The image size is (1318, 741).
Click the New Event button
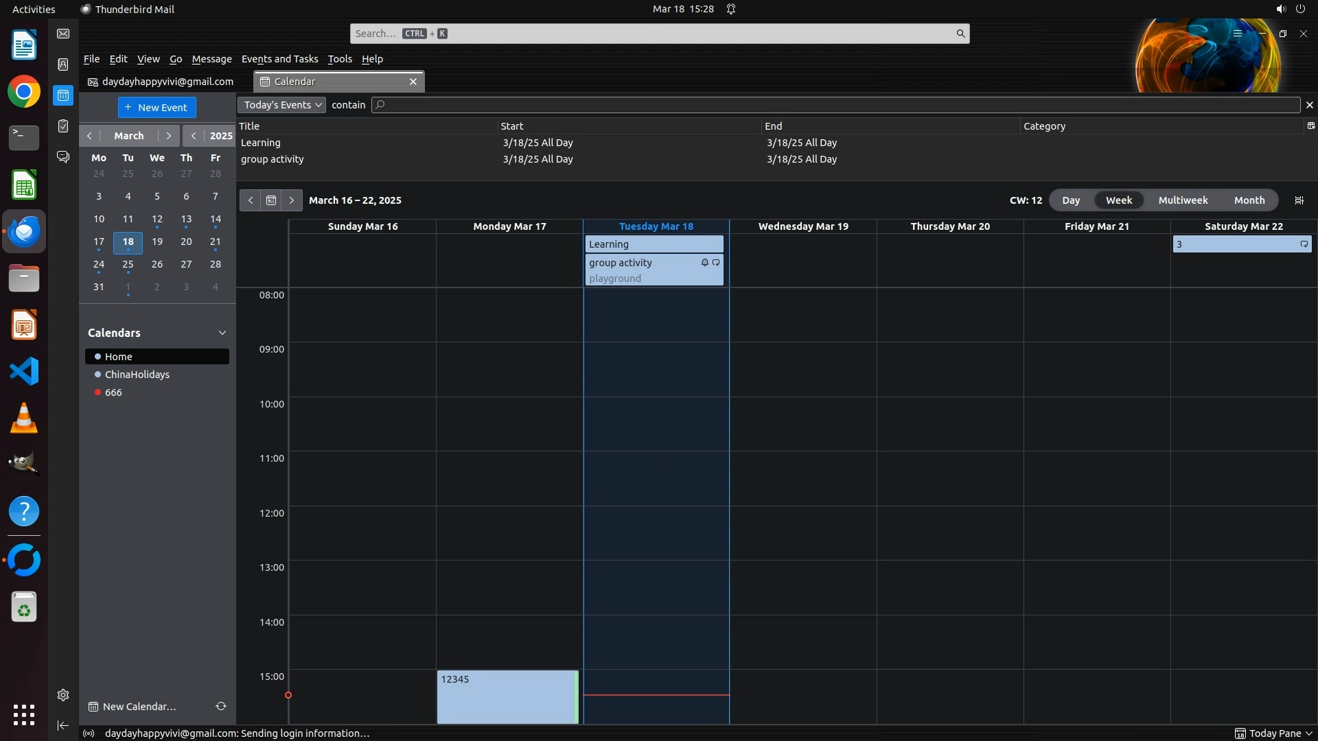[157, 107]
